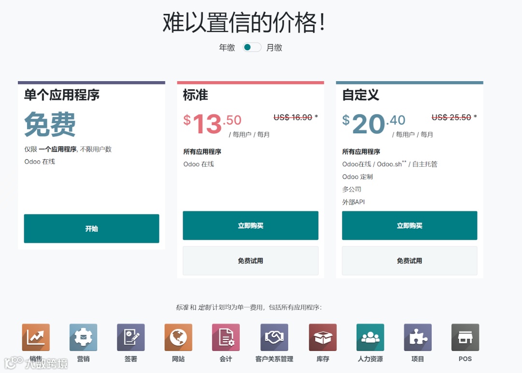Image resolution: width=522 pixels, height=373 pixels.
Task: Click the 开始 start button
Action: point(91,229)
